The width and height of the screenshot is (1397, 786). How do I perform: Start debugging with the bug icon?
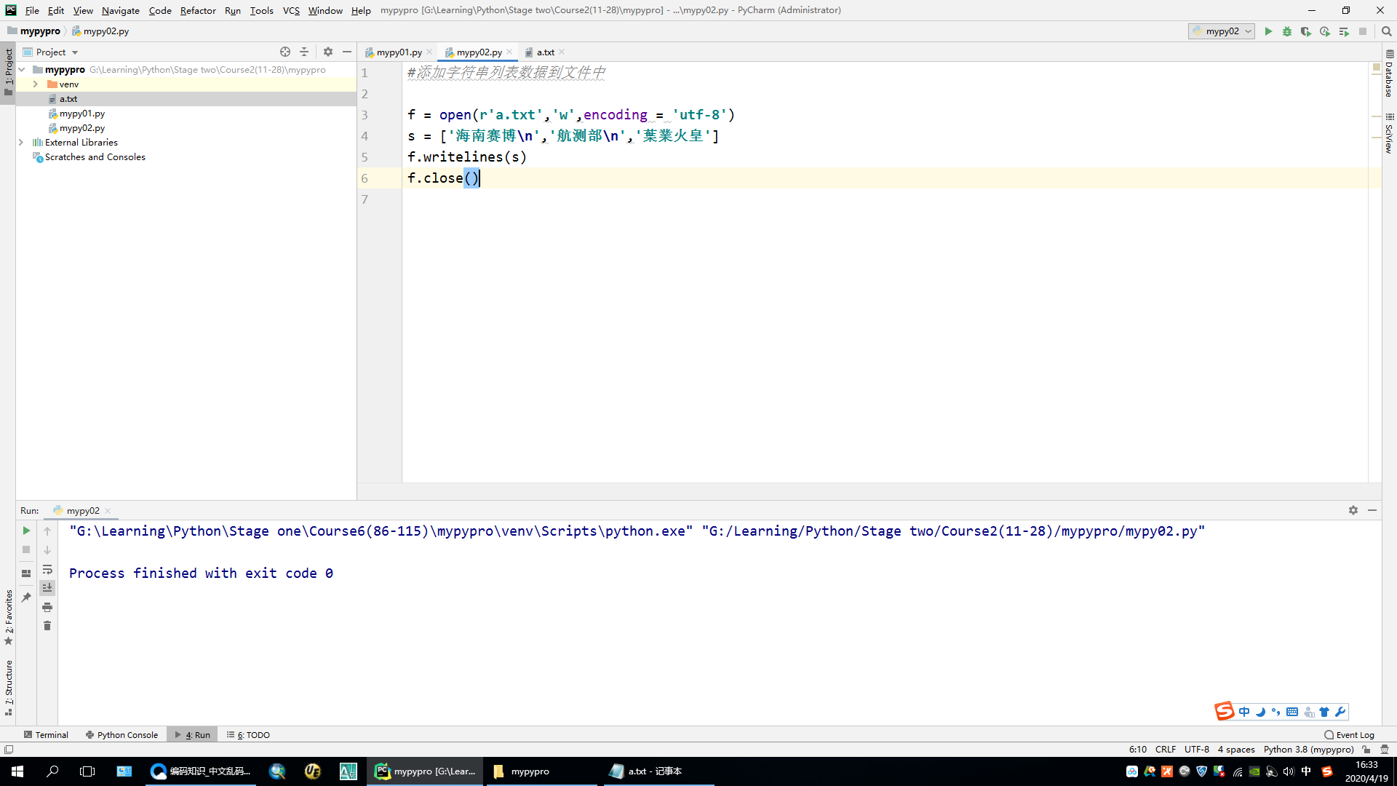[1287, 31]
